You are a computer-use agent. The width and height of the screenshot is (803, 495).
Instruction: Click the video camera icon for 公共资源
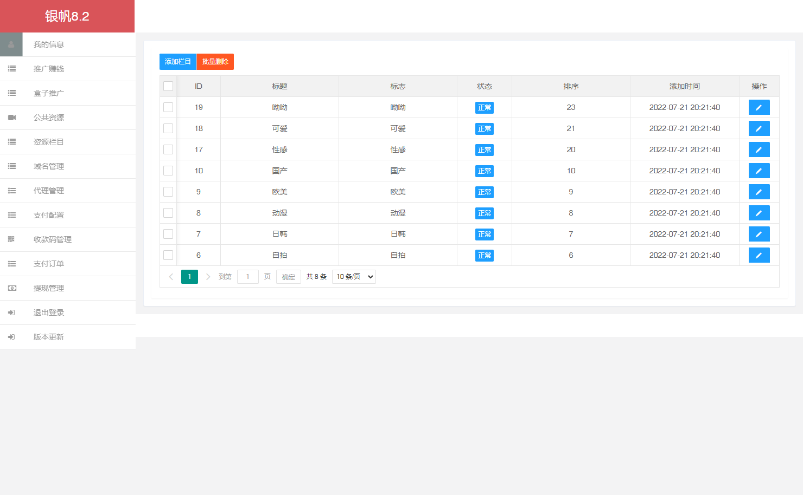12,118
